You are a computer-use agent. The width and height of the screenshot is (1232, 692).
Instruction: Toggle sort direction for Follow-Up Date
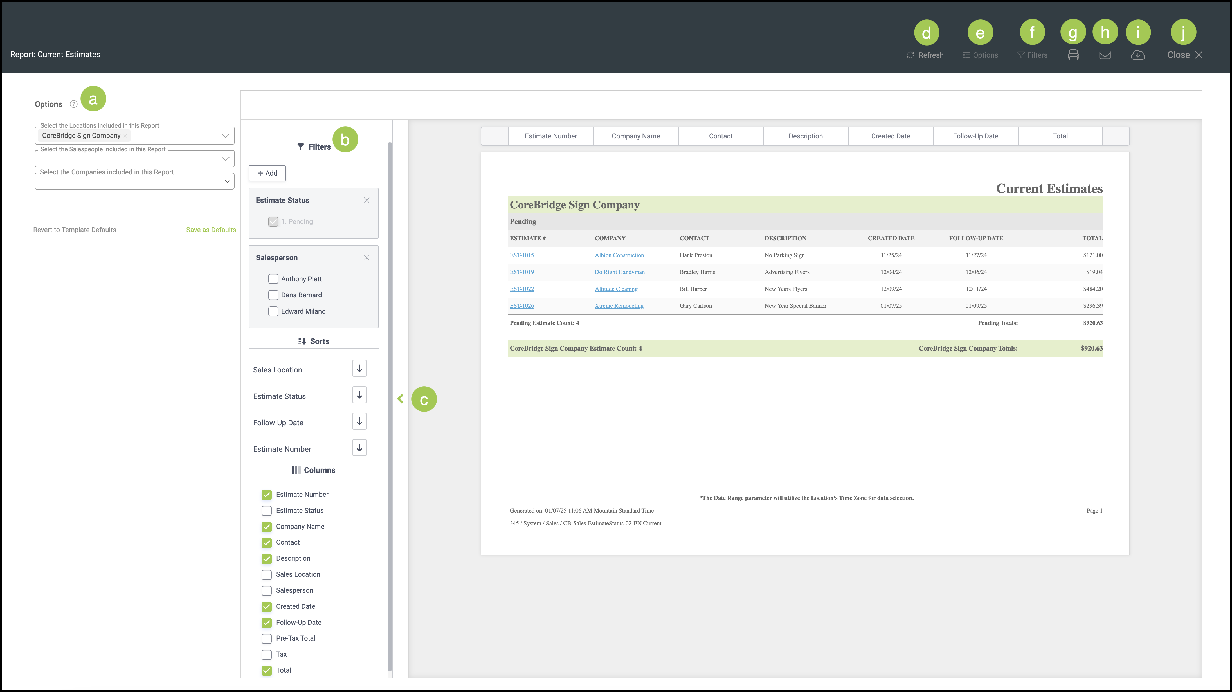click(359, 421)
